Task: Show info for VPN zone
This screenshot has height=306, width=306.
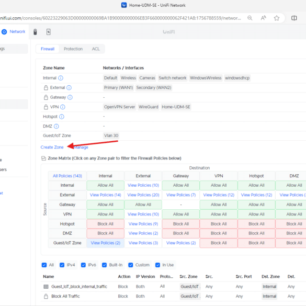Action: (x=63, y=107)
